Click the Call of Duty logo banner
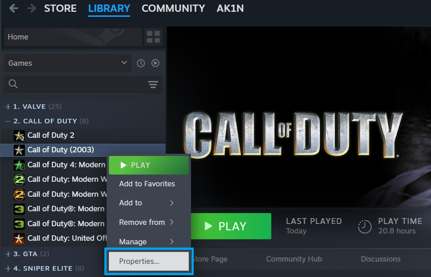The width and height of the screenshot is (431, 277). [x=293, y=135]
